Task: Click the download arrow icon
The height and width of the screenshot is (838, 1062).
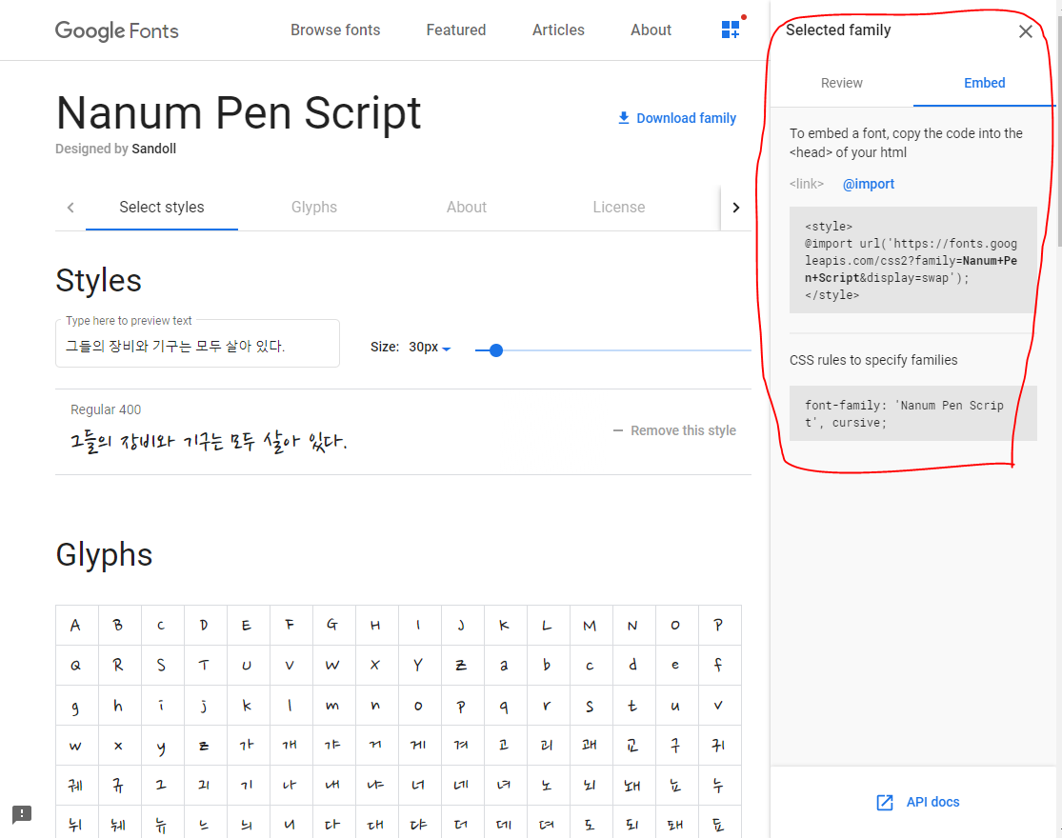Action: pos(624,118)
